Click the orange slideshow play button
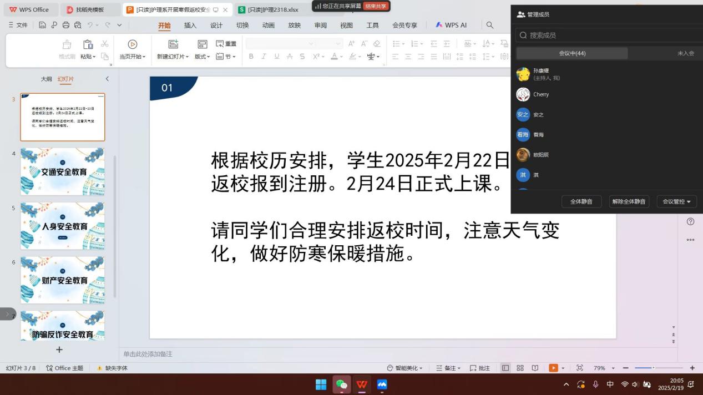703x395 pixels. point(553,368)
